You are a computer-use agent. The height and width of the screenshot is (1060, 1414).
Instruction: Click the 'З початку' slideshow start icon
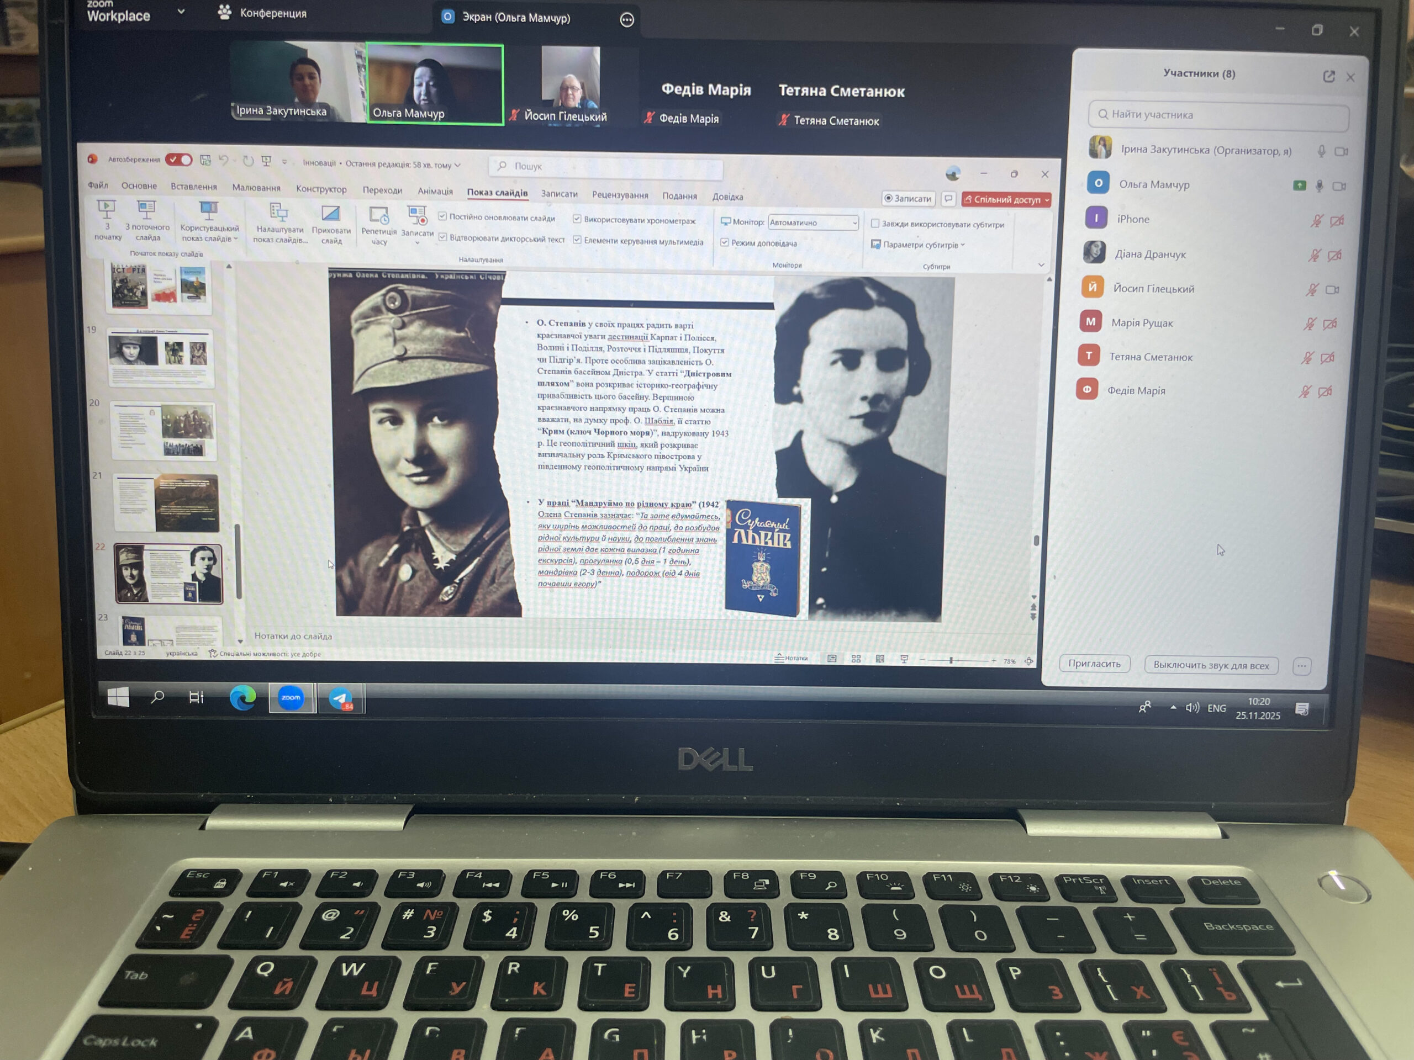click(107, 210)
